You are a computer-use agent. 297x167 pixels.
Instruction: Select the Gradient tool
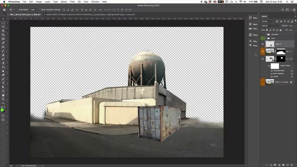pos(3,67)
